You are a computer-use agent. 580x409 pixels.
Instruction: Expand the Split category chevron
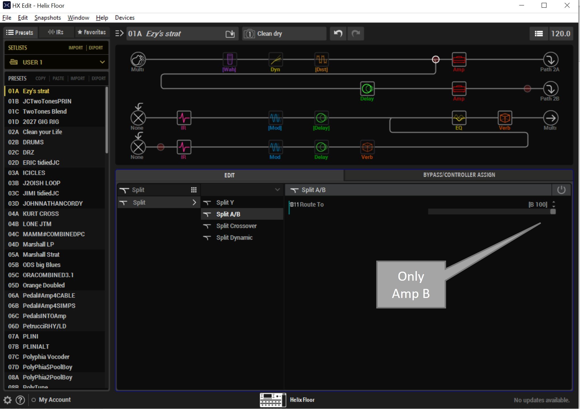click(194, 203)
